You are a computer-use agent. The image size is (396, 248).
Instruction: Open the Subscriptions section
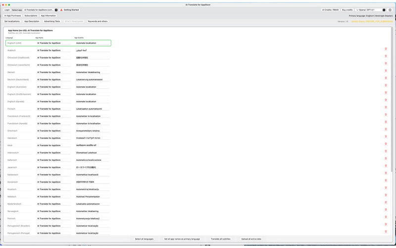(31, 16)
